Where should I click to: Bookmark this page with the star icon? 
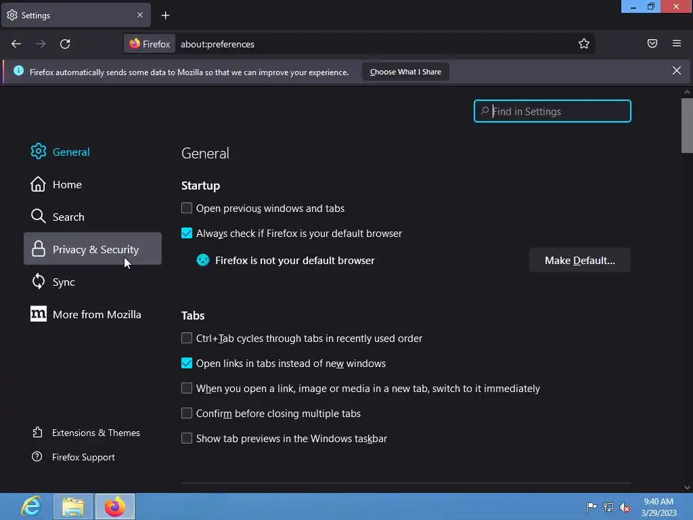[584, 43]
